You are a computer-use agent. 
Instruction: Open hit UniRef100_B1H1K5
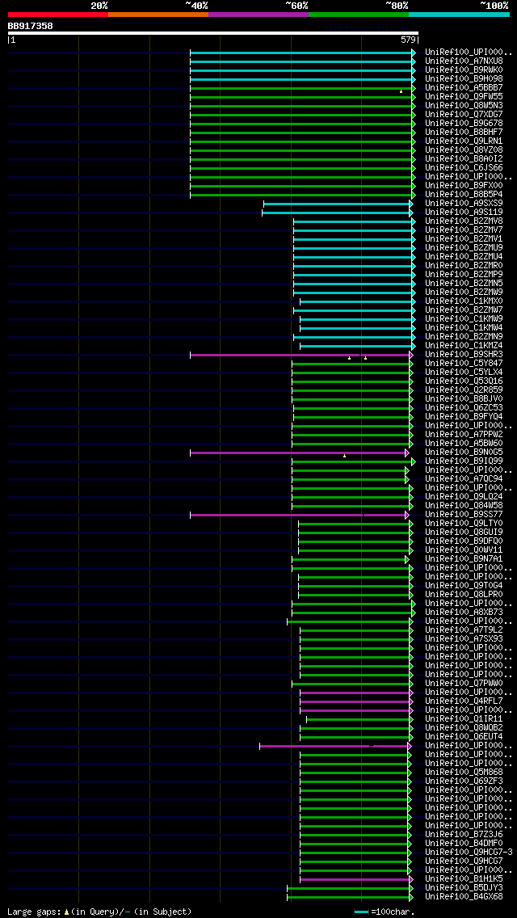coord(464,878)
